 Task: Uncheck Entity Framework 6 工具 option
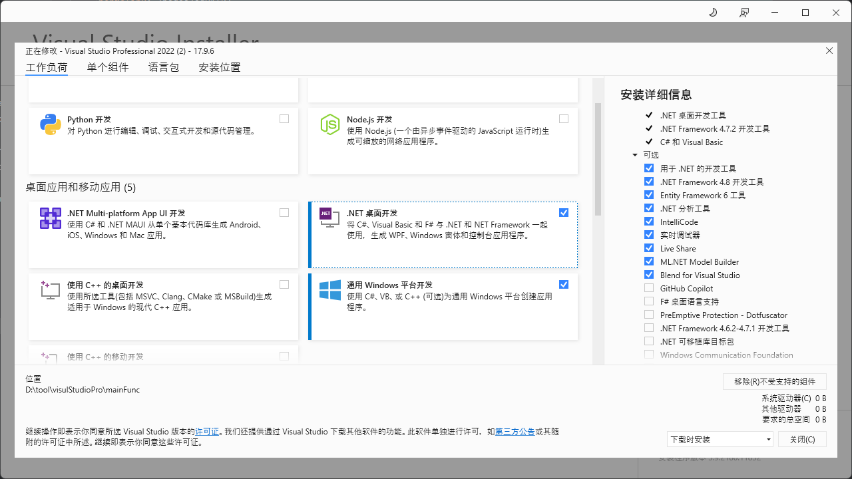[x=649, y=195]
